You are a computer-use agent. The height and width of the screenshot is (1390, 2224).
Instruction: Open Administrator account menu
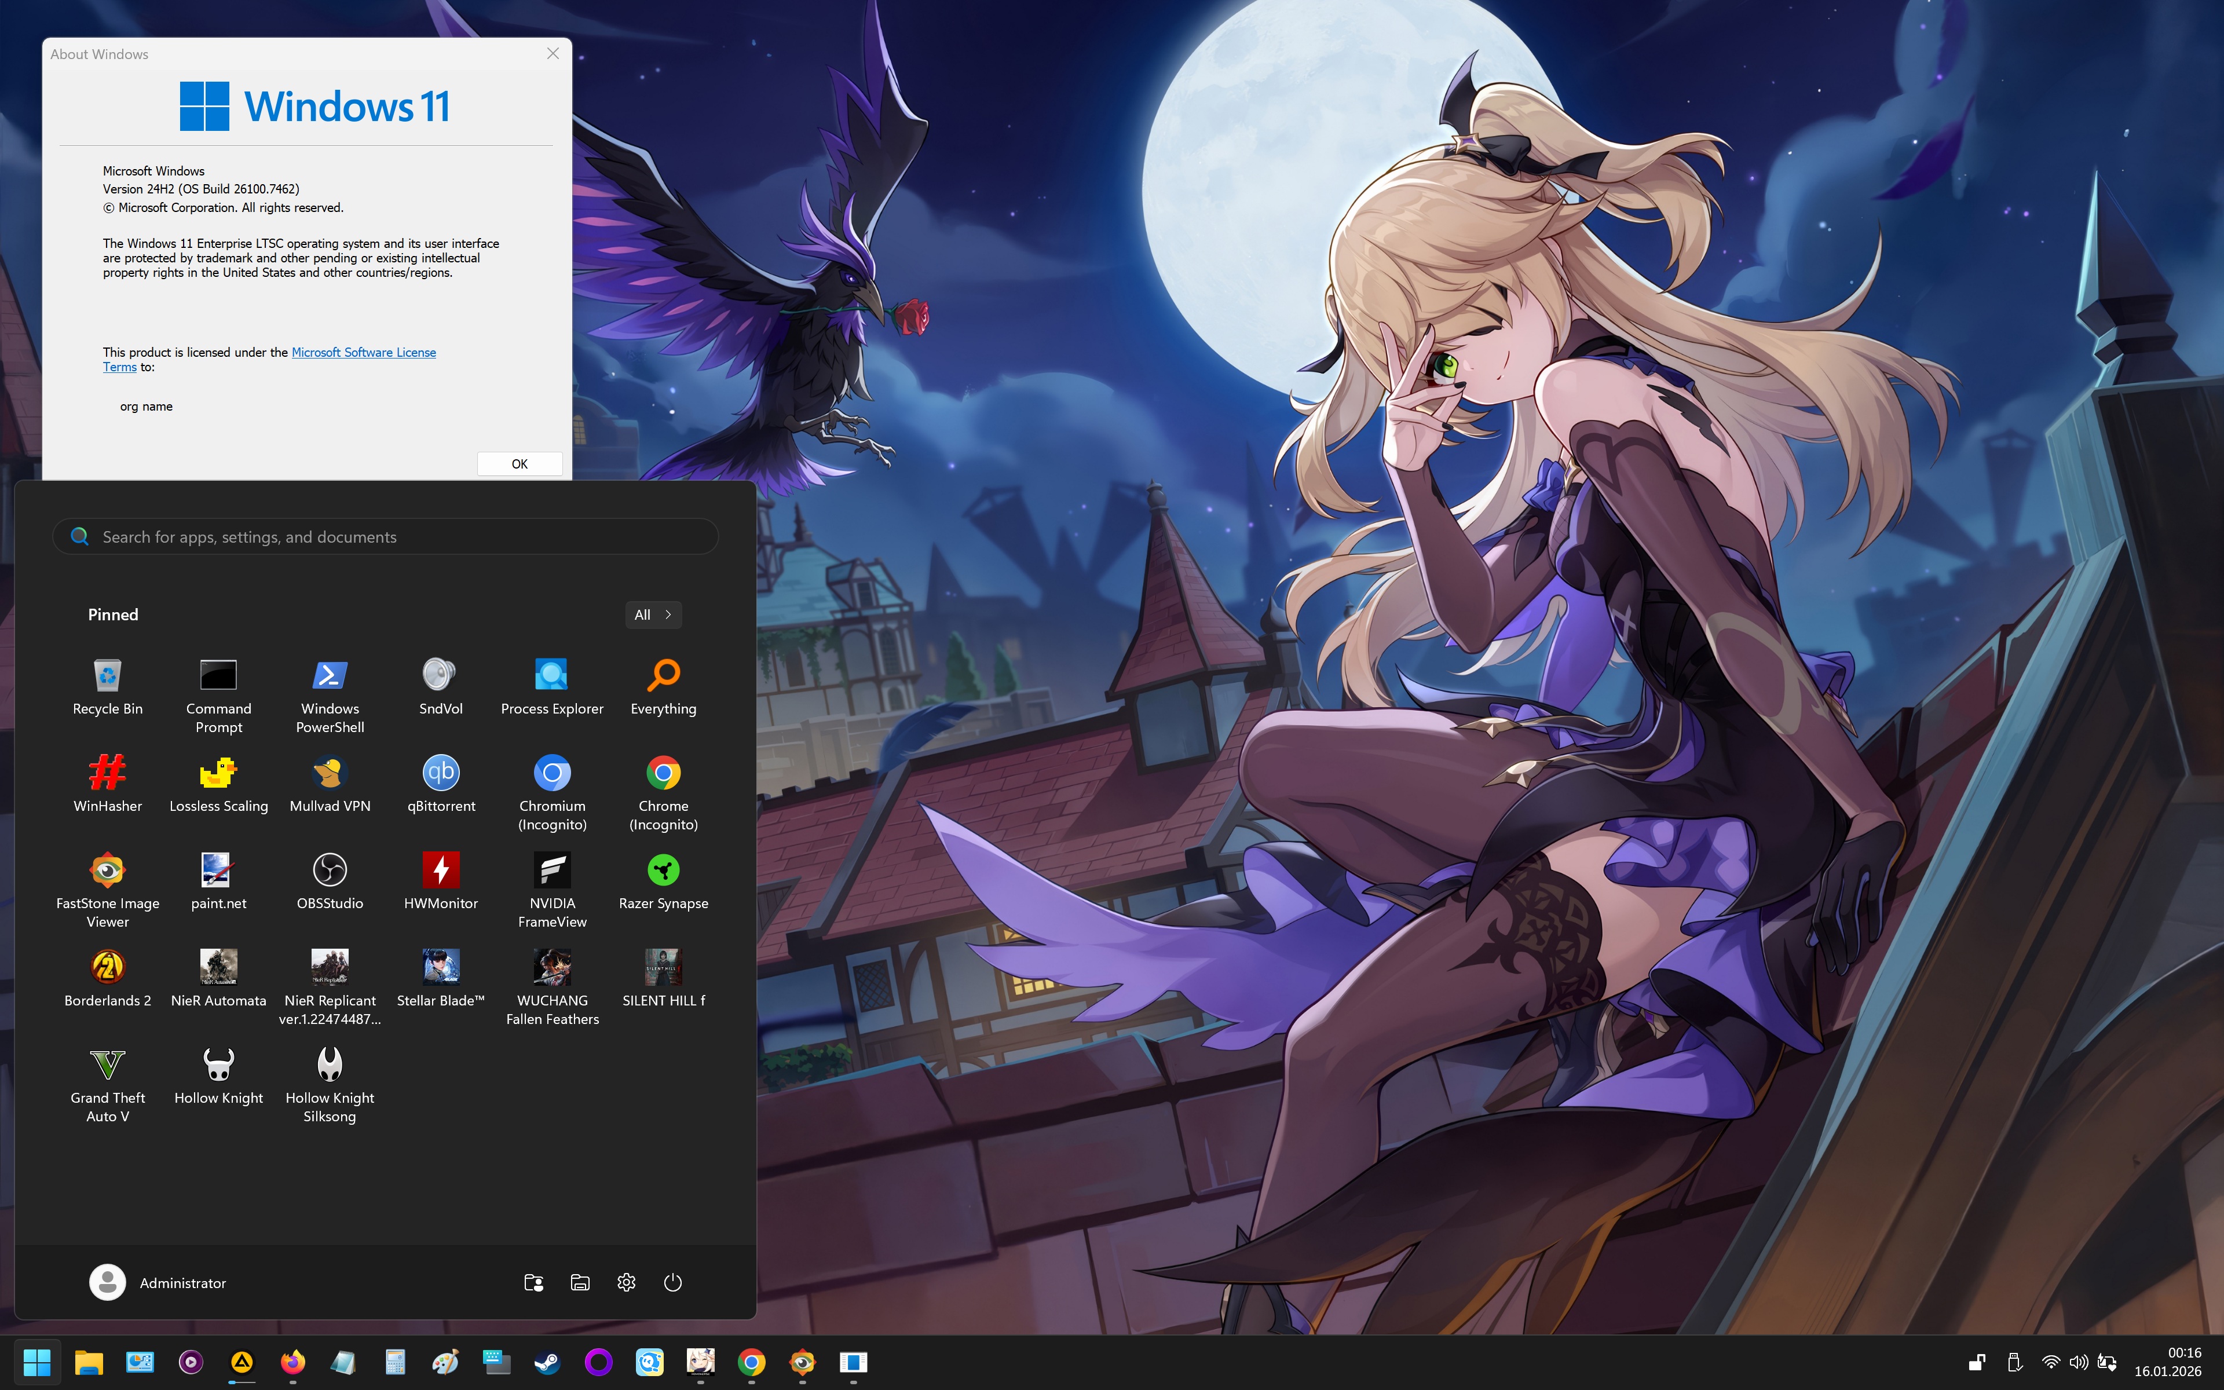click(x=158, y=1282)
